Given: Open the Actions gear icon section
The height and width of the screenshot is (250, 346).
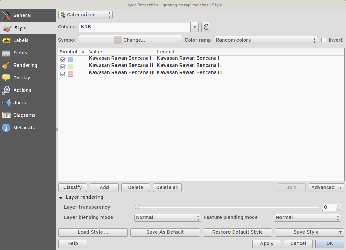Looking at the screenshot, I should 6,90.
